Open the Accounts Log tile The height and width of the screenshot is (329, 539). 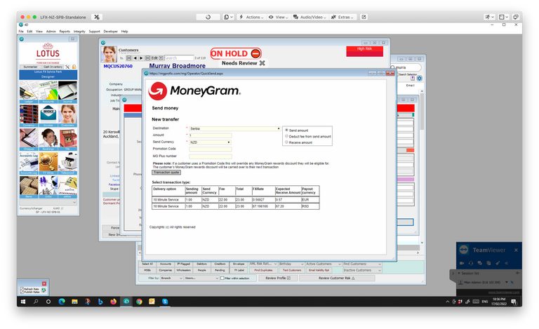tap(29, 163)
